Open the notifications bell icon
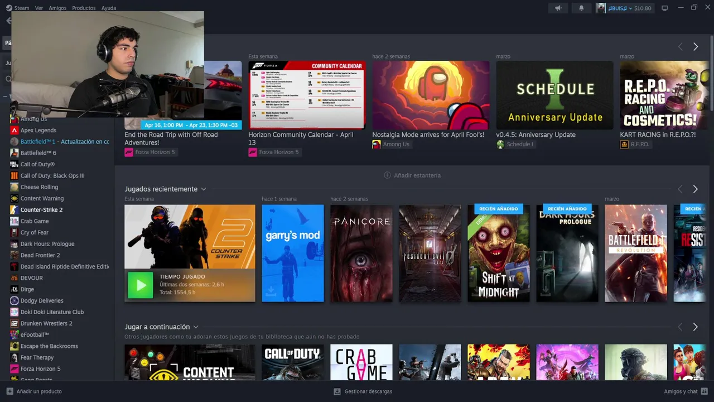 click(581, 8)
